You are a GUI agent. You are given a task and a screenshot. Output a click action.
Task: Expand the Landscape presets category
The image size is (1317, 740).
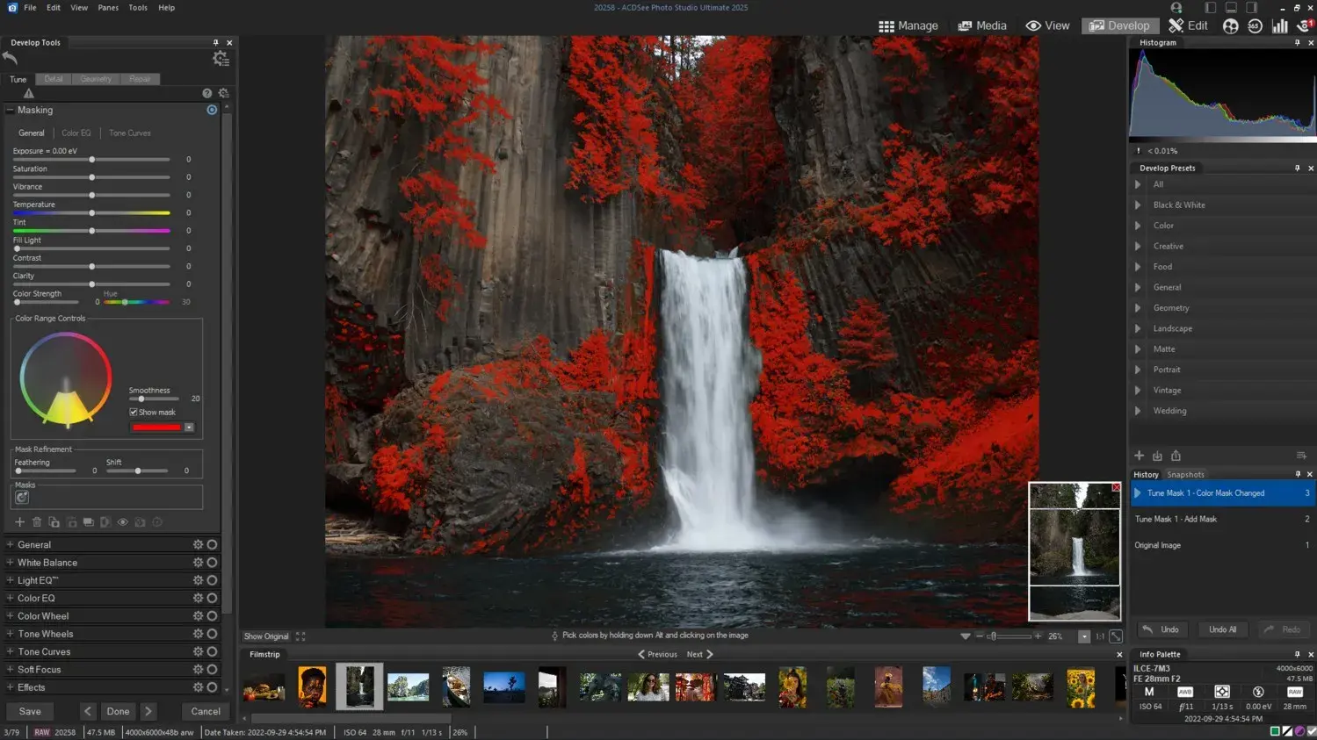pyautogui.click(x=1138, y=327)
